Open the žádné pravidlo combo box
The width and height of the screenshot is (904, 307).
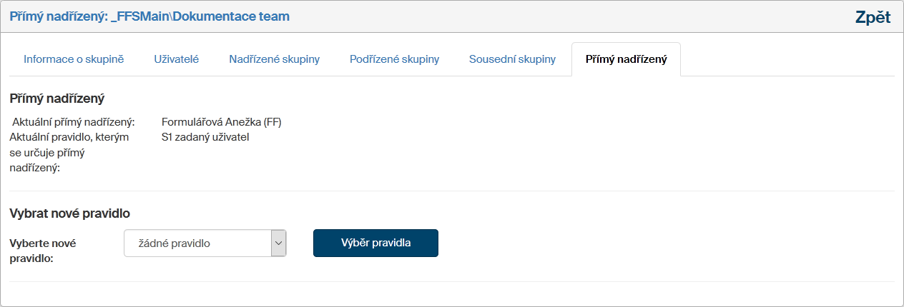tap(197, 243)
